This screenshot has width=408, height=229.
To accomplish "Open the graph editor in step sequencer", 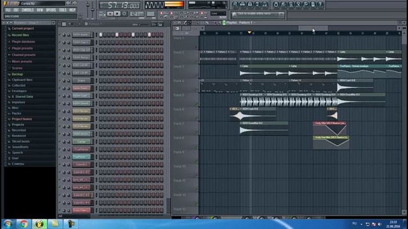I will (x=154, y=24).
